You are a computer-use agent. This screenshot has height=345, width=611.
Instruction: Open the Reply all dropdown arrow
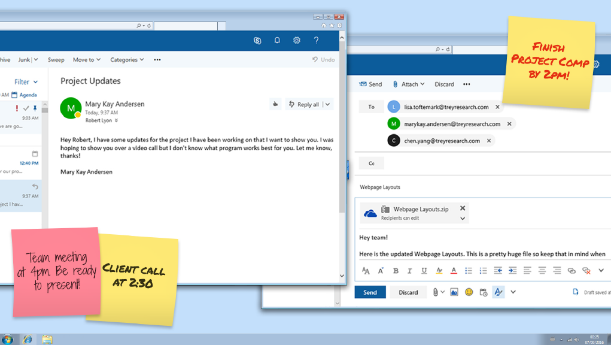coord(328,104)
